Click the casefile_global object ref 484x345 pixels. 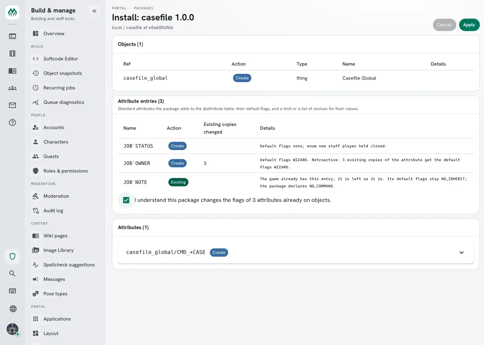(x=146, y=78)
